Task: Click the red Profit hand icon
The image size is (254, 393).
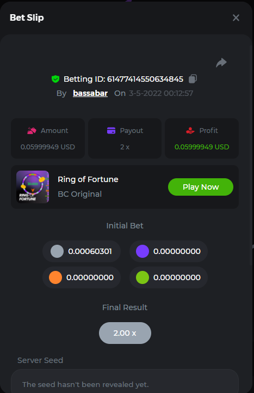Action: point(190,131)
